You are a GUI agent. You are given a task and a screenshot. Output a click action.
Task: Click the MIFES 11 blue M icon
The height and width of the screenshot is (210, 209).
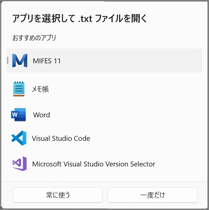(20, 61)
